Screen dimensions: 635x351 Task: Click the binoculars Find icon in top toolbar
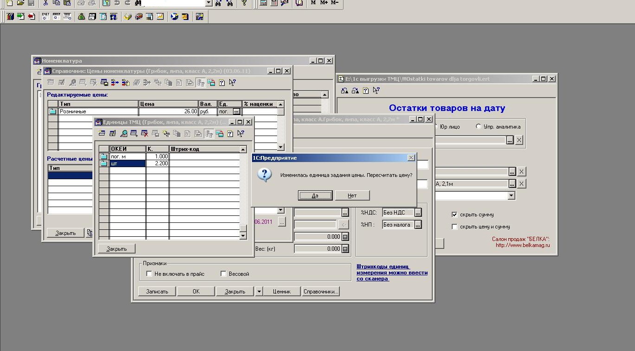[x=138, y=3]
